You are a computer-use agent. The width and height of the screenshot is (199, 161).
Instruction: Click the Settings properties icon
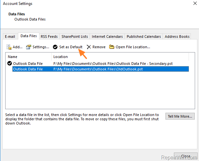pos(29,47)
